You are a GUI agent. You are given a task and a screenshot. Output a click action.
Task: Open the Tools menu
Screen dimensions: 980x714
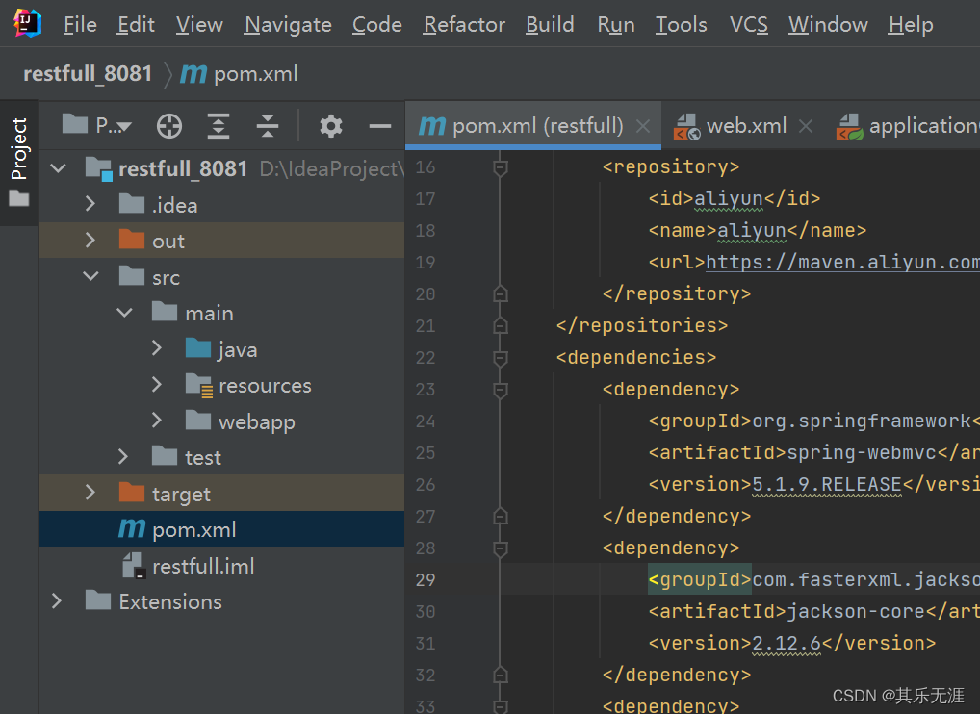pos(681,24)
